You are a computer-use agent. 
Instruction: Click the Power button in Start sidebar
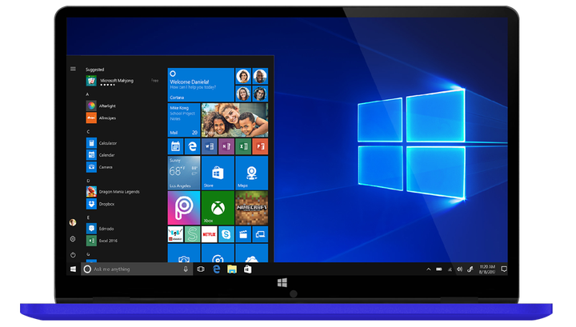[73, 255]
